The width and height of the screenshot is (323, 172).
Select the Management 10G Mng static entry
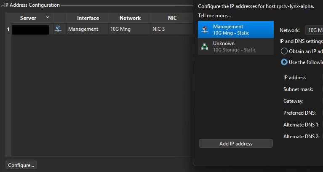(x=236, y=30)
